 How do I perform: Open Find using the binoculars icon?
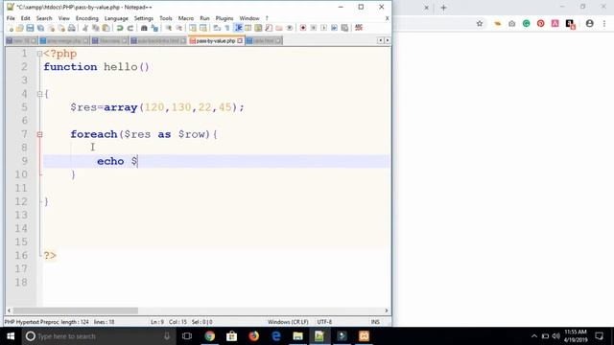[144, 28]
